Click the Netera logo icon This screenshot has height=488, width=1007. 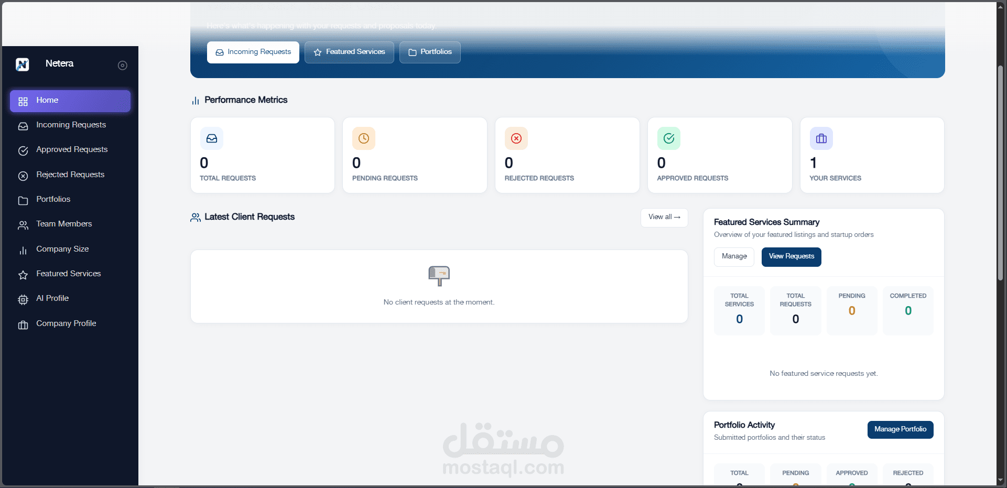click(x=23, y=64)
